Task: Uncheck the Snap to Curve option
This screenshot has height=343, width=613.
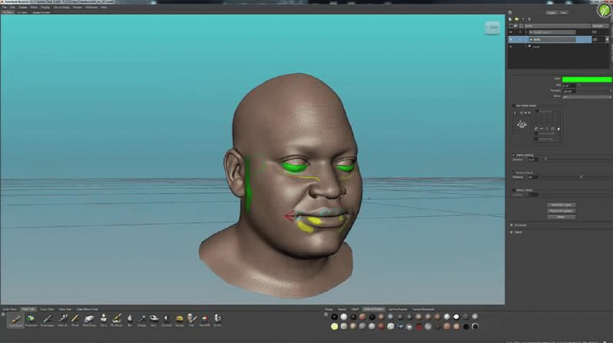Action: 514,172
